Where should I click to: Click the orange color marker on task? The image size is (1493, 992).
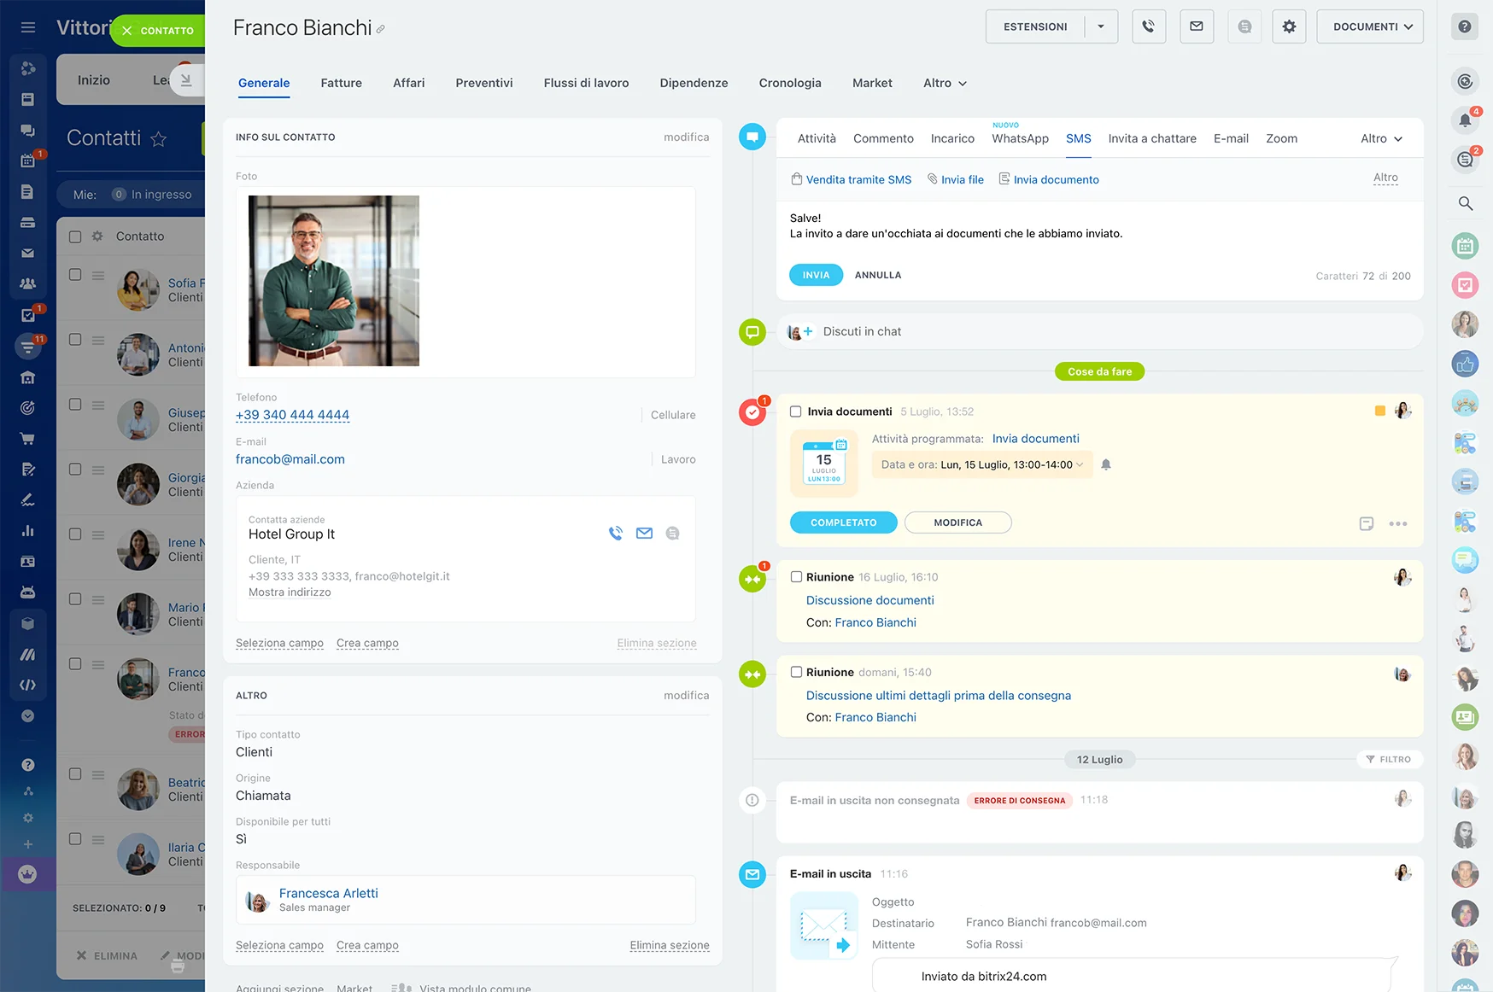coord(1379,411)
